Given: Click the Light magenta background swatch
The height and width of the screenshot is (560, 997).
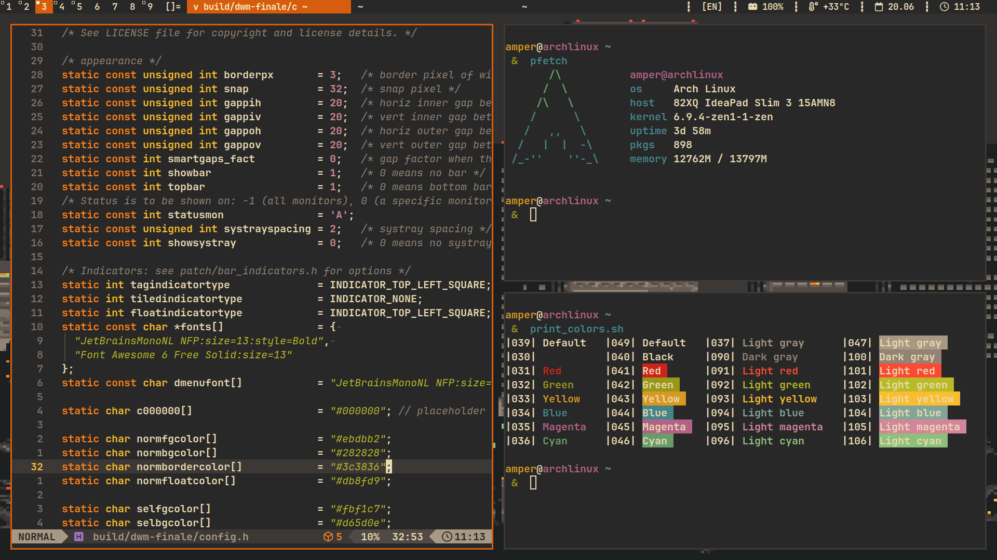Looking at the screenshot, I should click(922, 427).
